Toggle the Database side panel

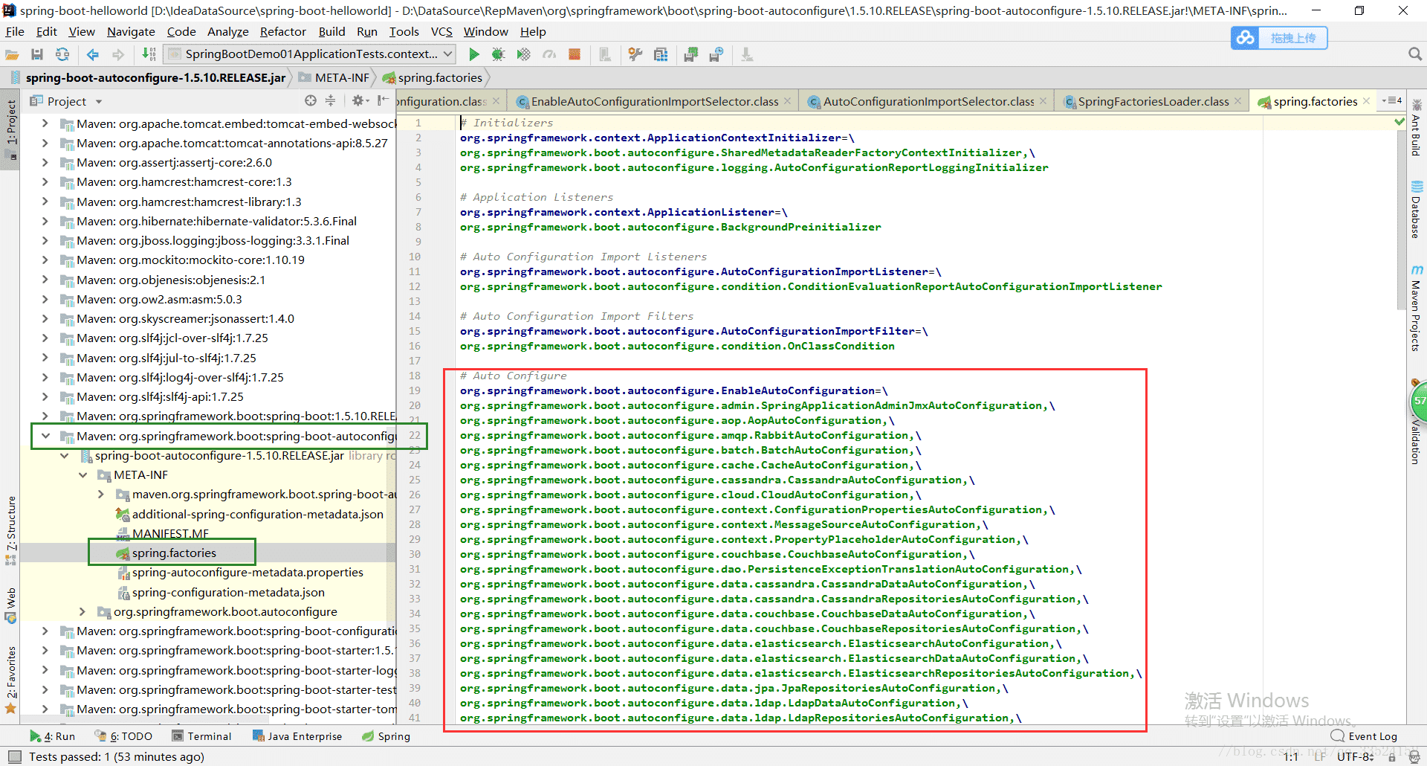[1417, 209]
